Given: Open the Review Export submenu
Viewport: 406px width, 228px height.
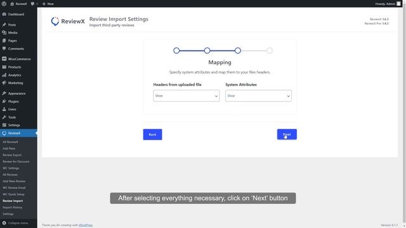Looking at the screenshot, I should [12, 155].
